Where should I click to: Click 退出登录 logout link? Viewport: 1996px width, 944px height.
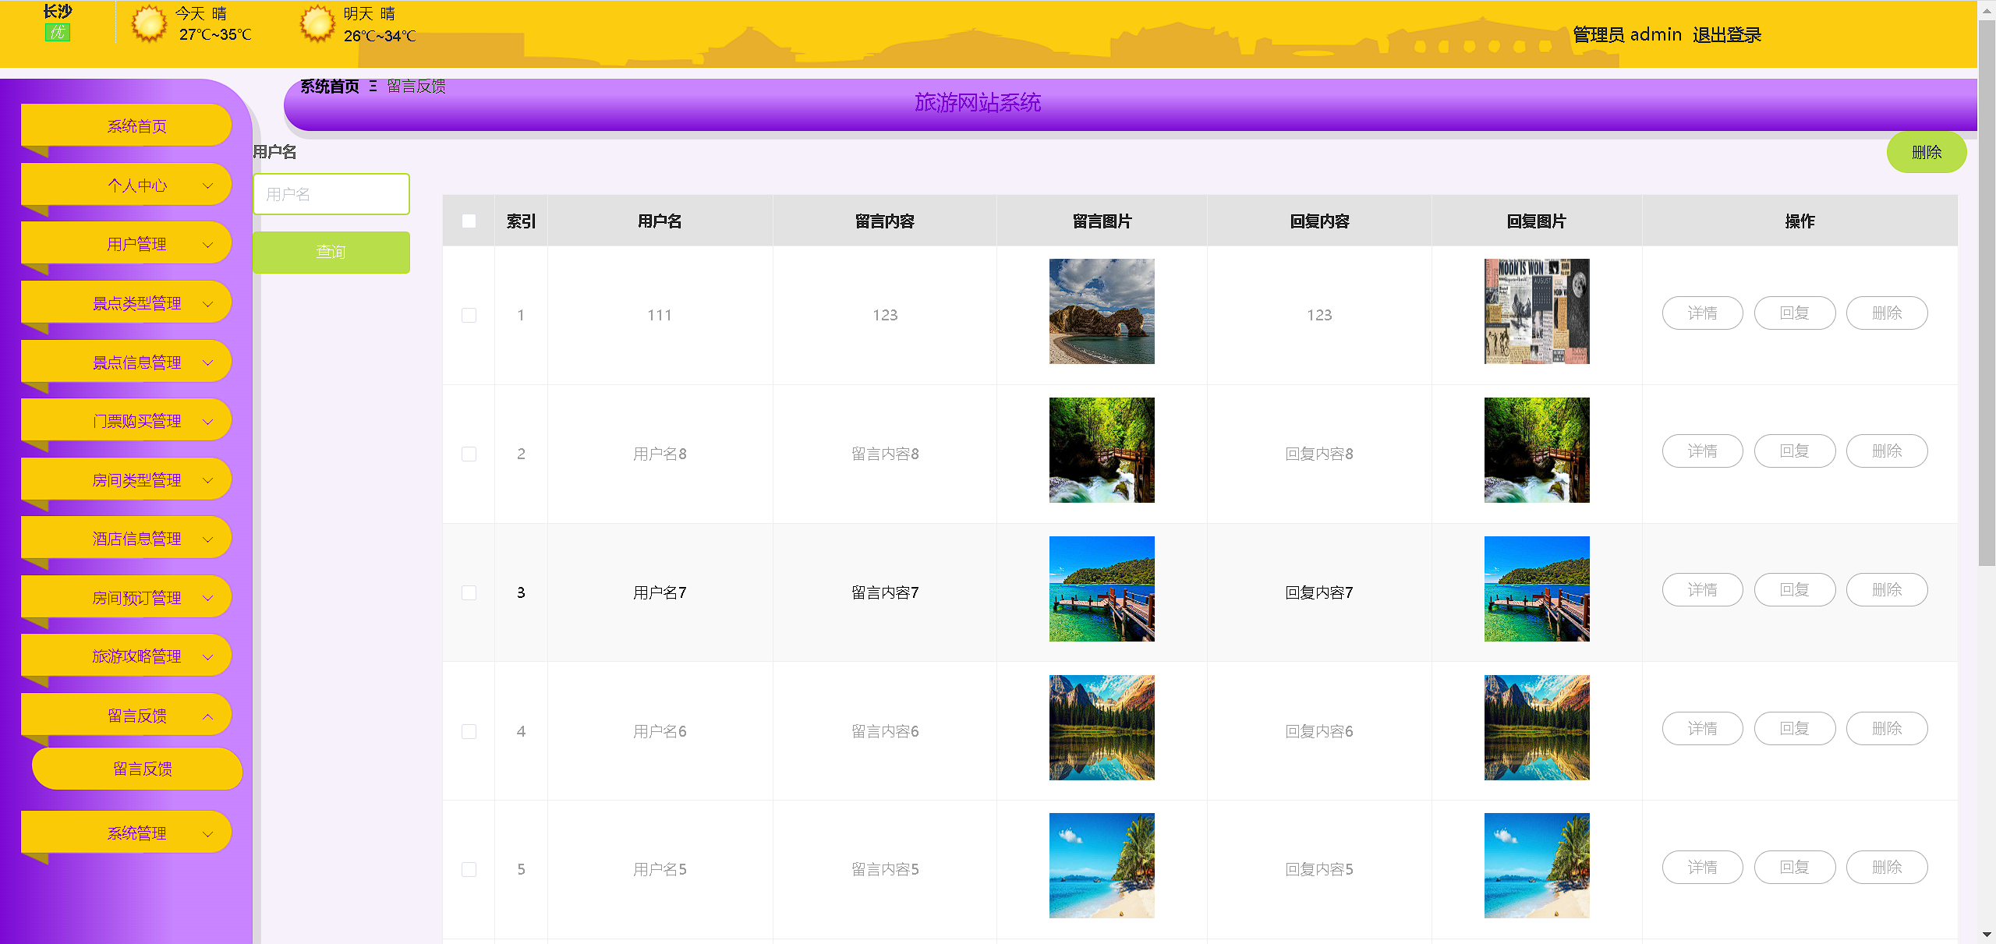(x=1726, y=35)
